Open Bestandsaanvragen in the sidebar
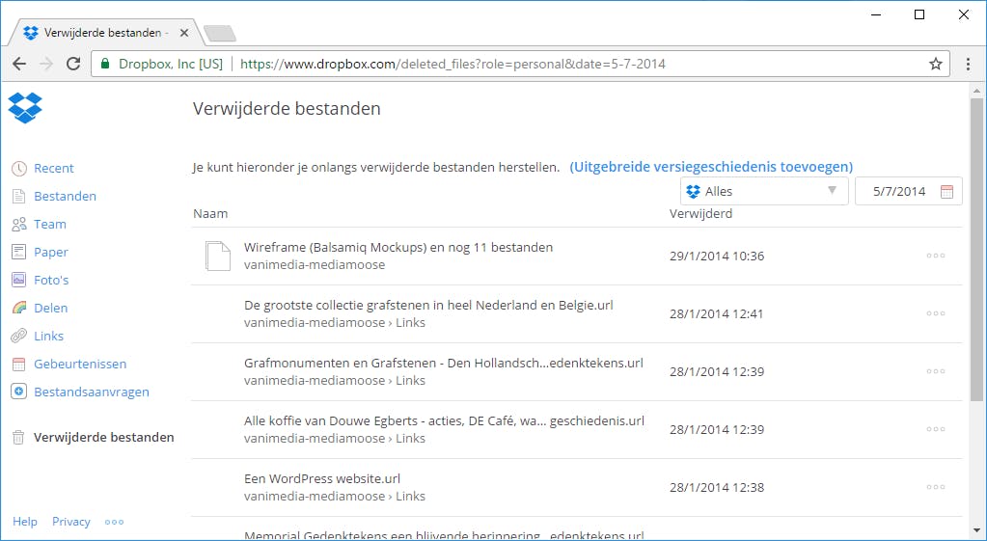The height and width of the screenshot is (541, 987). click(x=92, y=392)
